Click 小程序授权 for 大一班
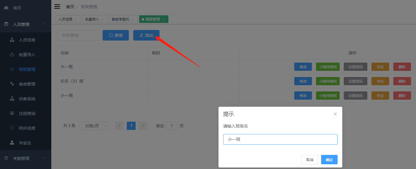Screen dimensions: 416x169 pyautogui.click(x=328, y=67)
